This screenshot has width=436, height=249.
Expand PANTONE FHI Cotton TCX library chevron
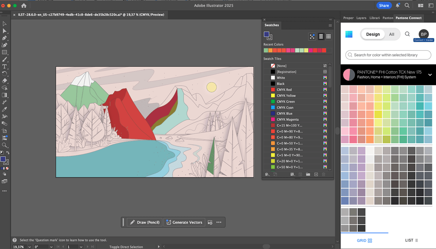(x=430, y=75)
